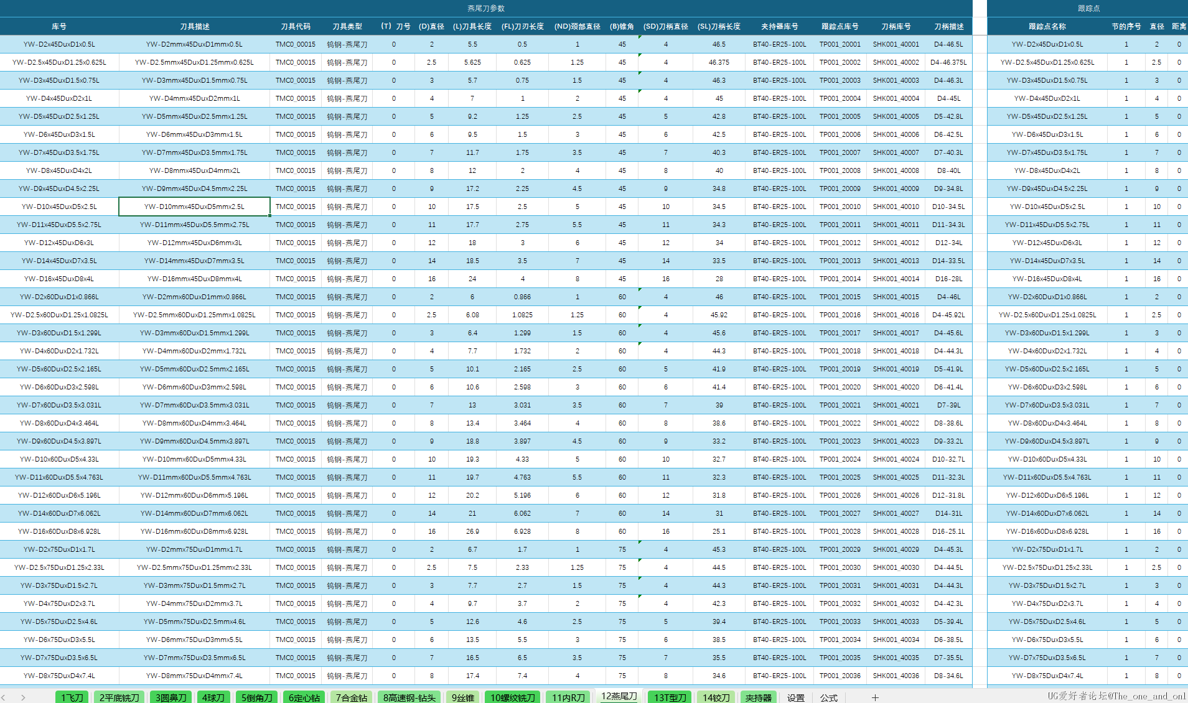
Task: Open the 公式 sheet tab
Action: 829,697
